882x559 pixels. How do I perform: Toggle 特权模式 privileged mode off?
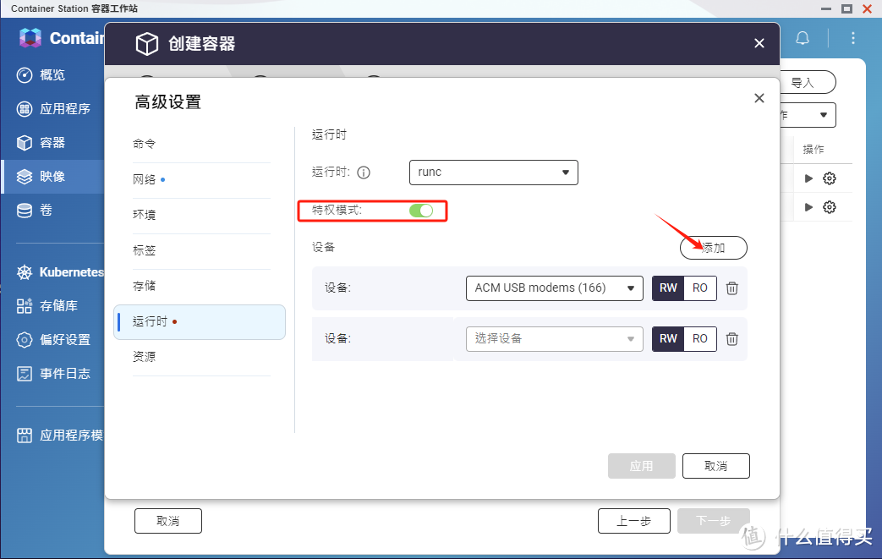(420, 211)
